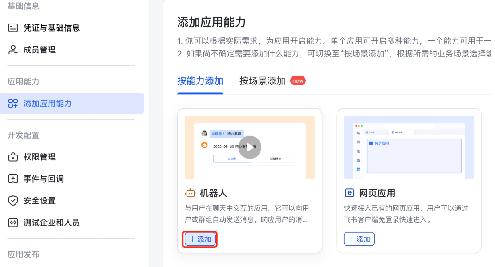
Task: Click the 基础信息 section label
Action: point(23,6)
